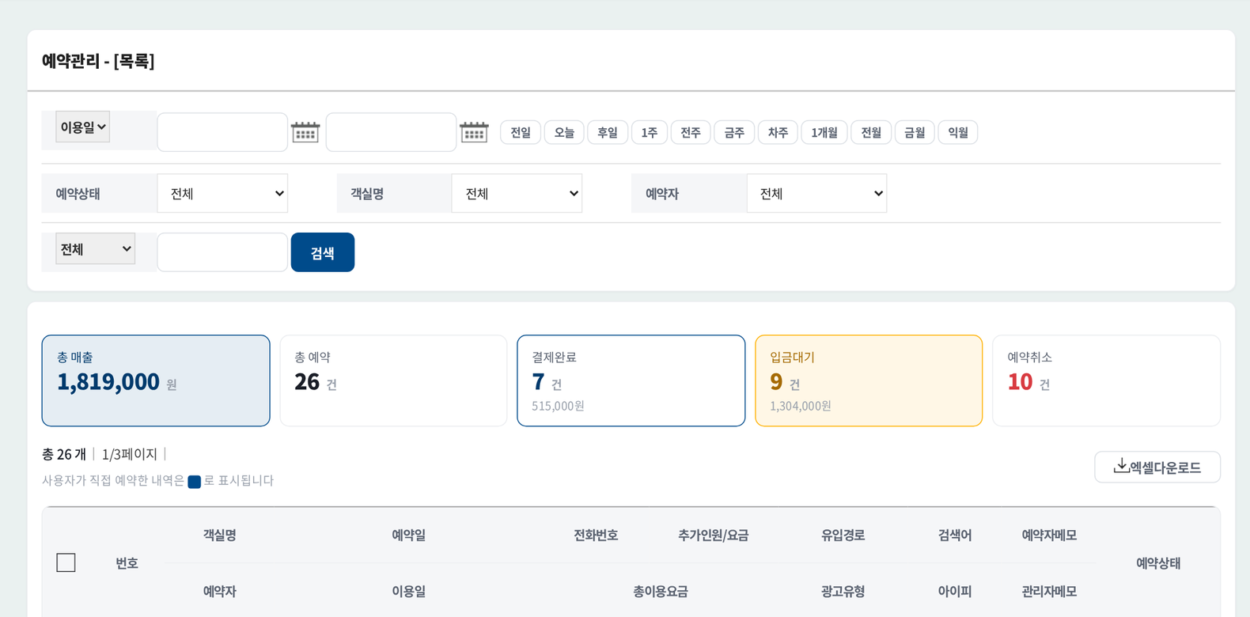Select the 전주 date shortcut
This screenshot has height=617, width=1250.
pyautogui.click(x=691, y=132)
